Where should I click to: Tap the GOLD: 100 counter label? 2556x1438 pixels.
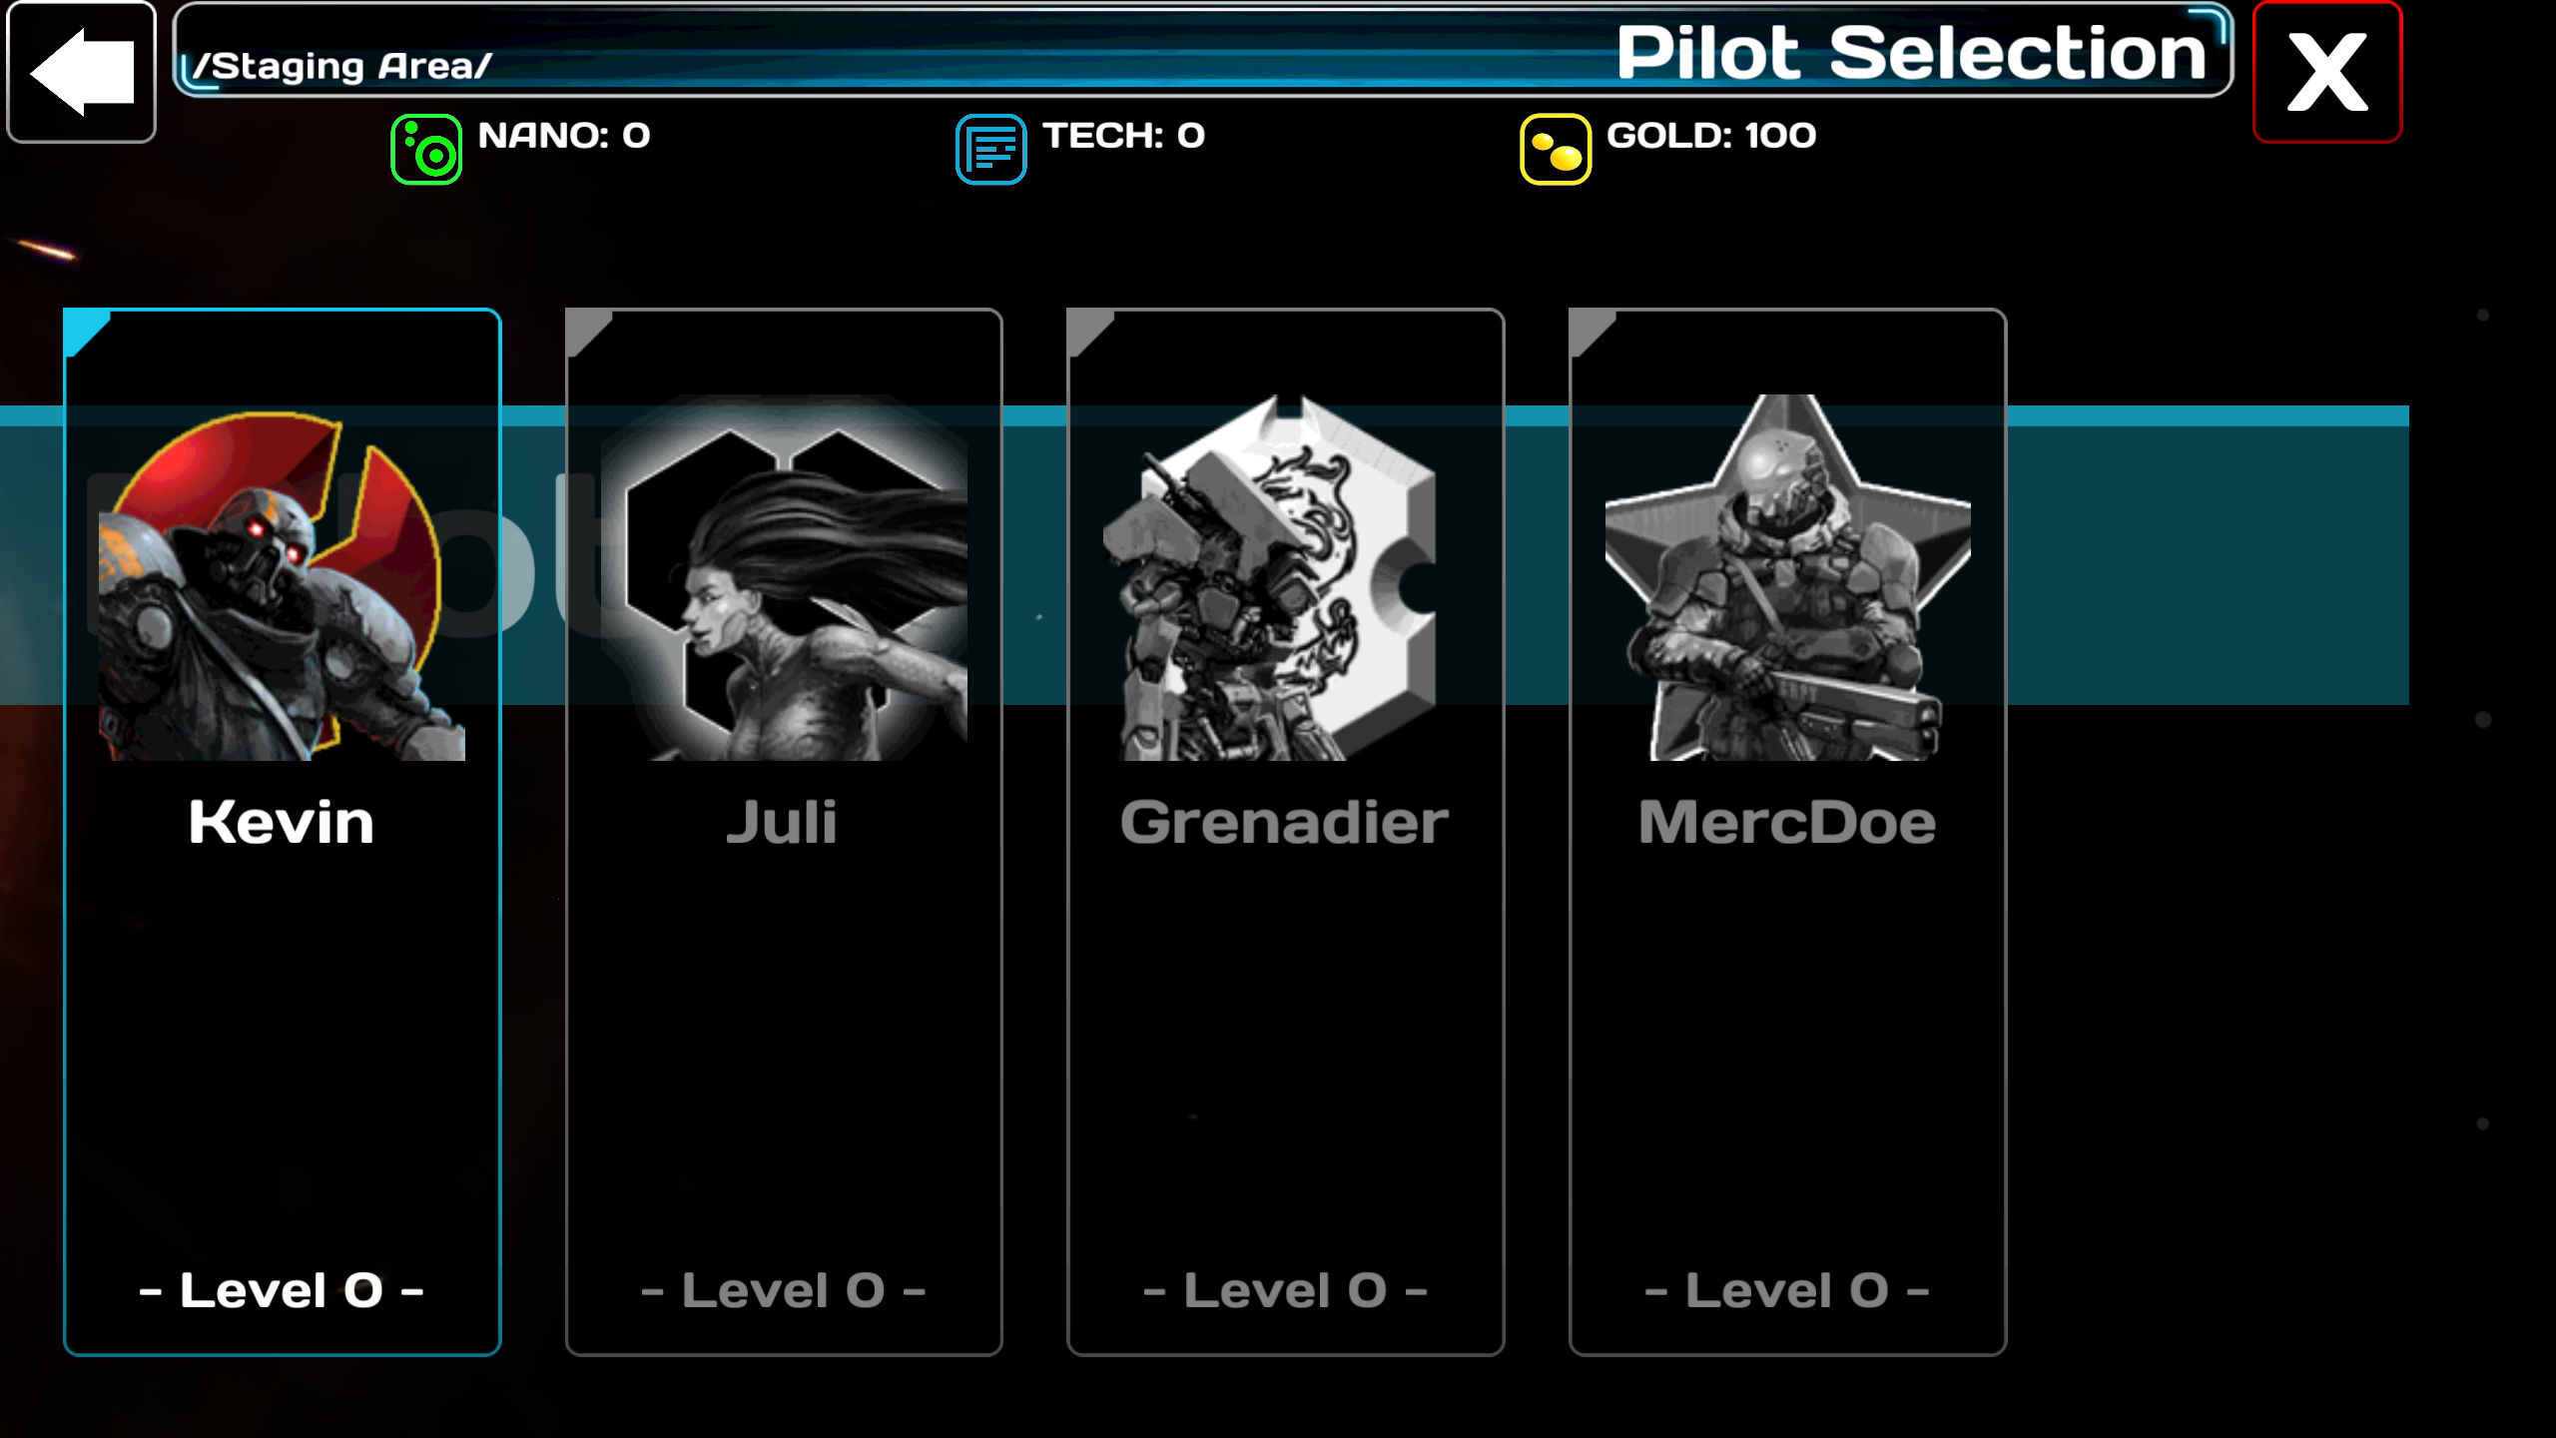[1711, 135]
